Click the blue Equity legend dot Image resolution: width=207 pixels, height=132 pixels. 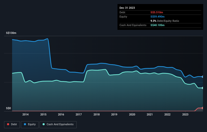25,124
